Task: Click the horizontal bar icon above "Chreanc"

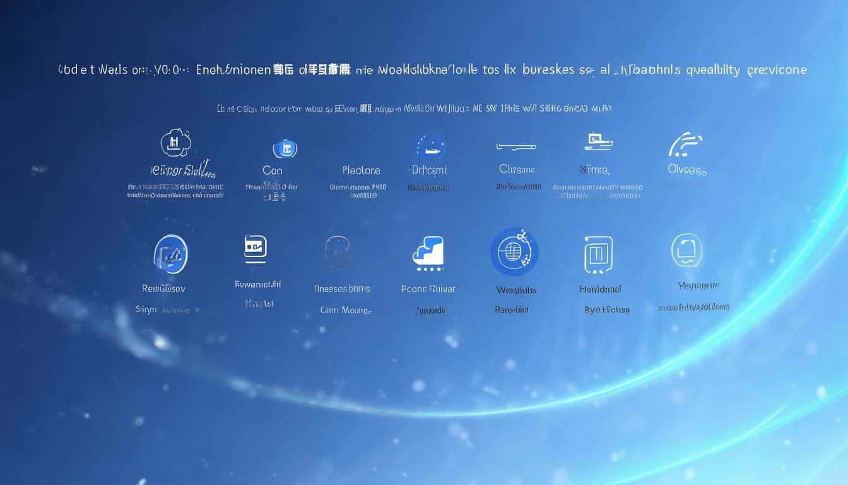Action: pos(515,147)
